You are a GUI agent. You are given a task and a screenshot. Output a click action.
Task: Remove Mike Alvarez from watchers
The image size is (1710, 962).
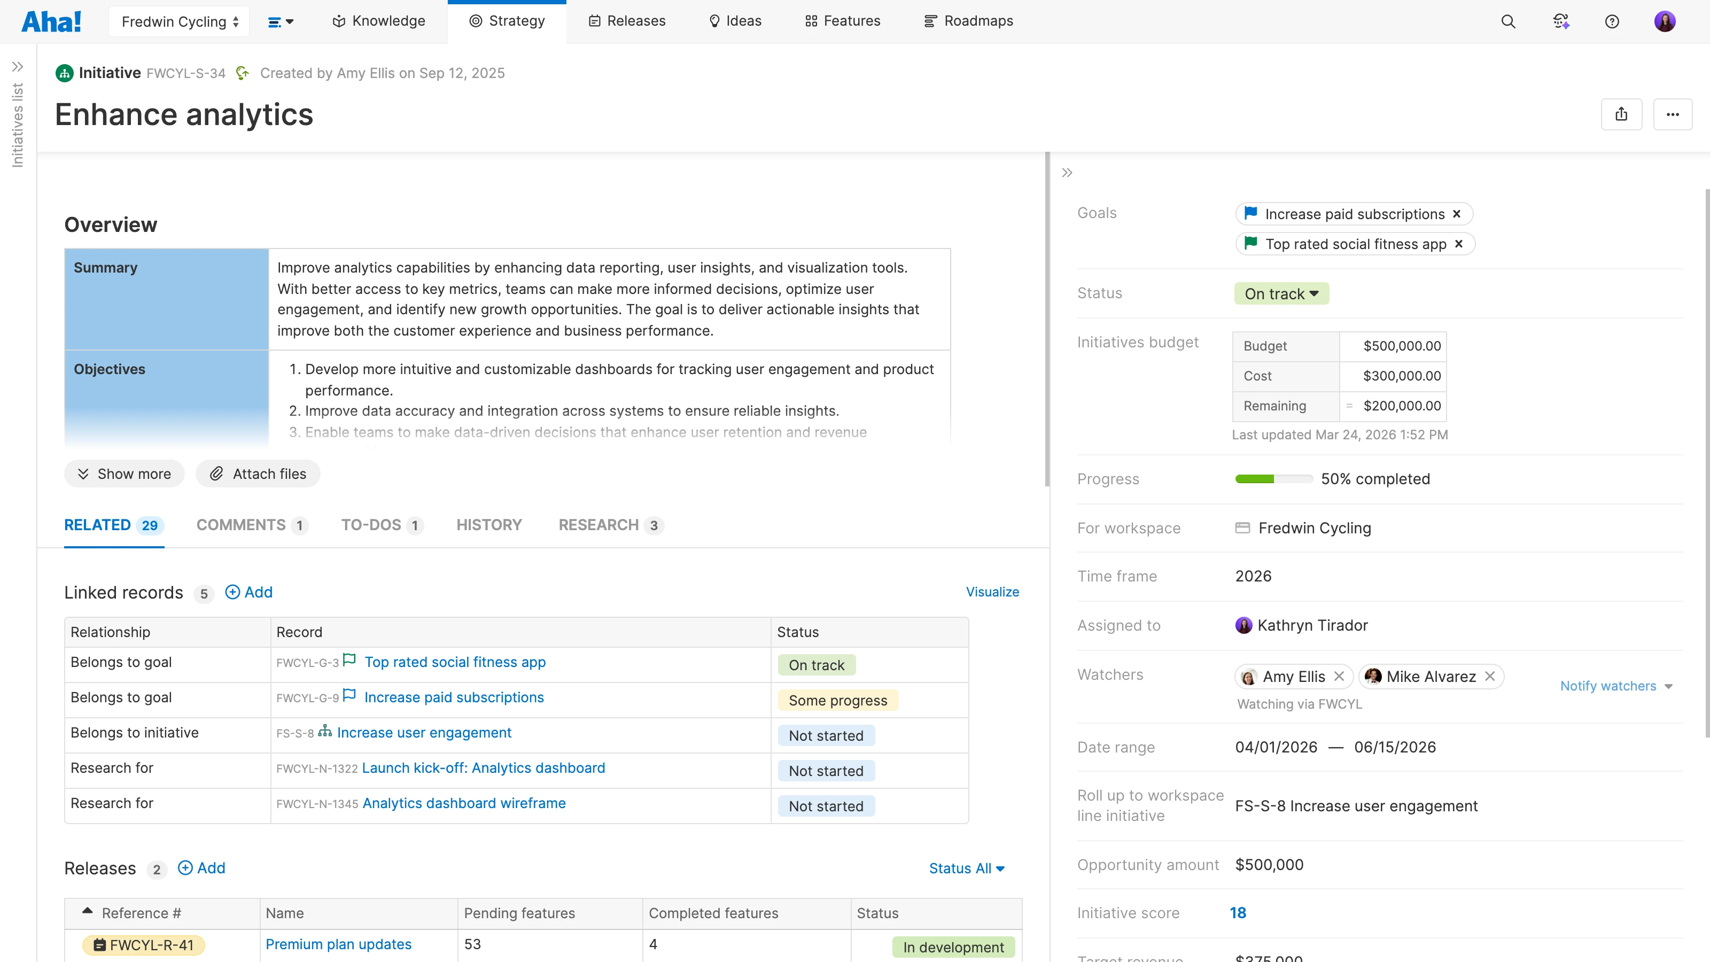click(x=1490, y=676)
